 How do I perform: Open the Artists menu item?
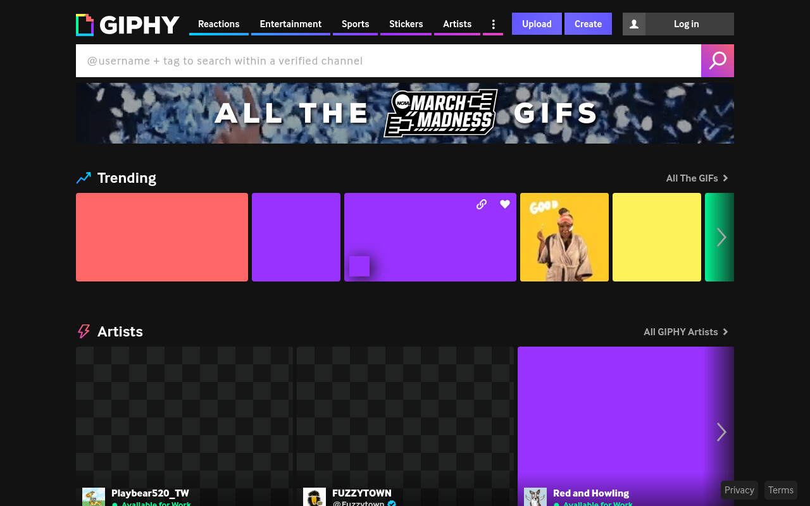tap(457, 24)
